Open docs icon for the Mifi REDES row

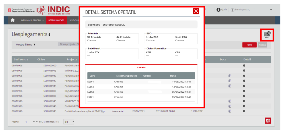pos(230,101)
